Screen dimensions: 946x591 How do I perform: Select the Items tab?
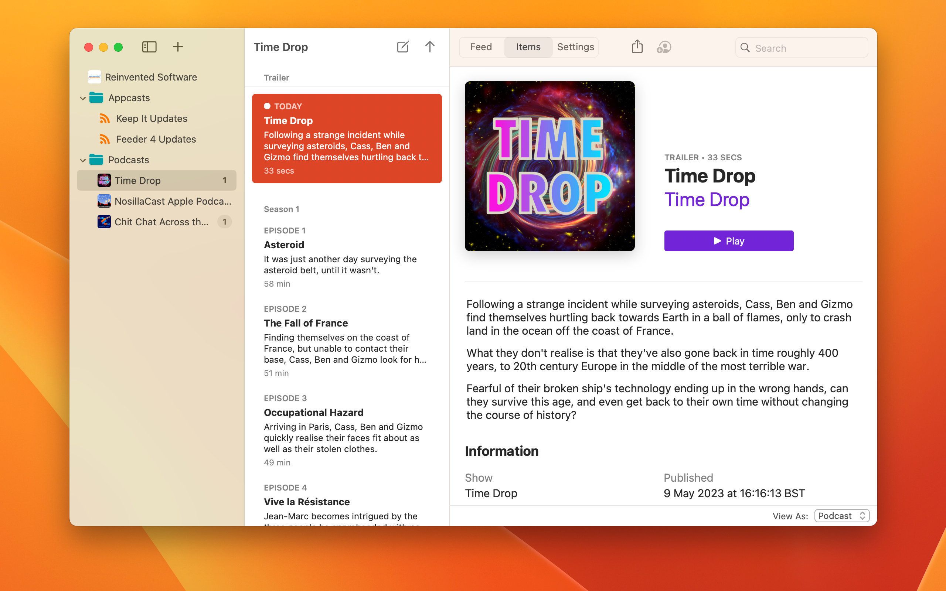pos(528,47)
